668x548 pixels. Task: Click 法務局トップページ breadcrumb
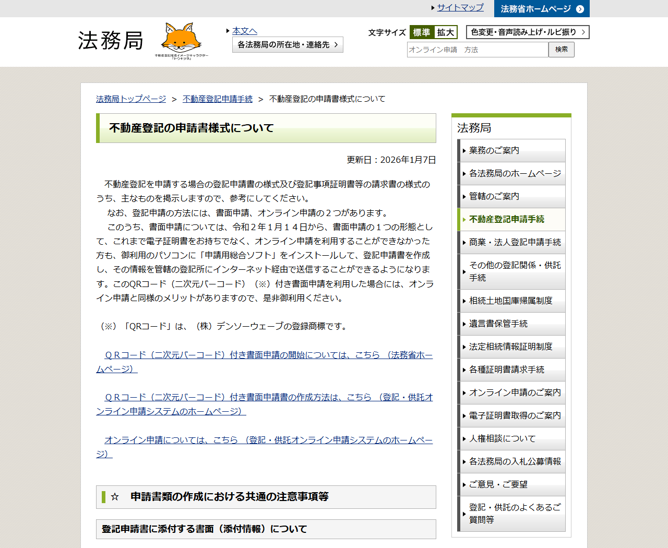pyautogui.click(x=131, y=99)
